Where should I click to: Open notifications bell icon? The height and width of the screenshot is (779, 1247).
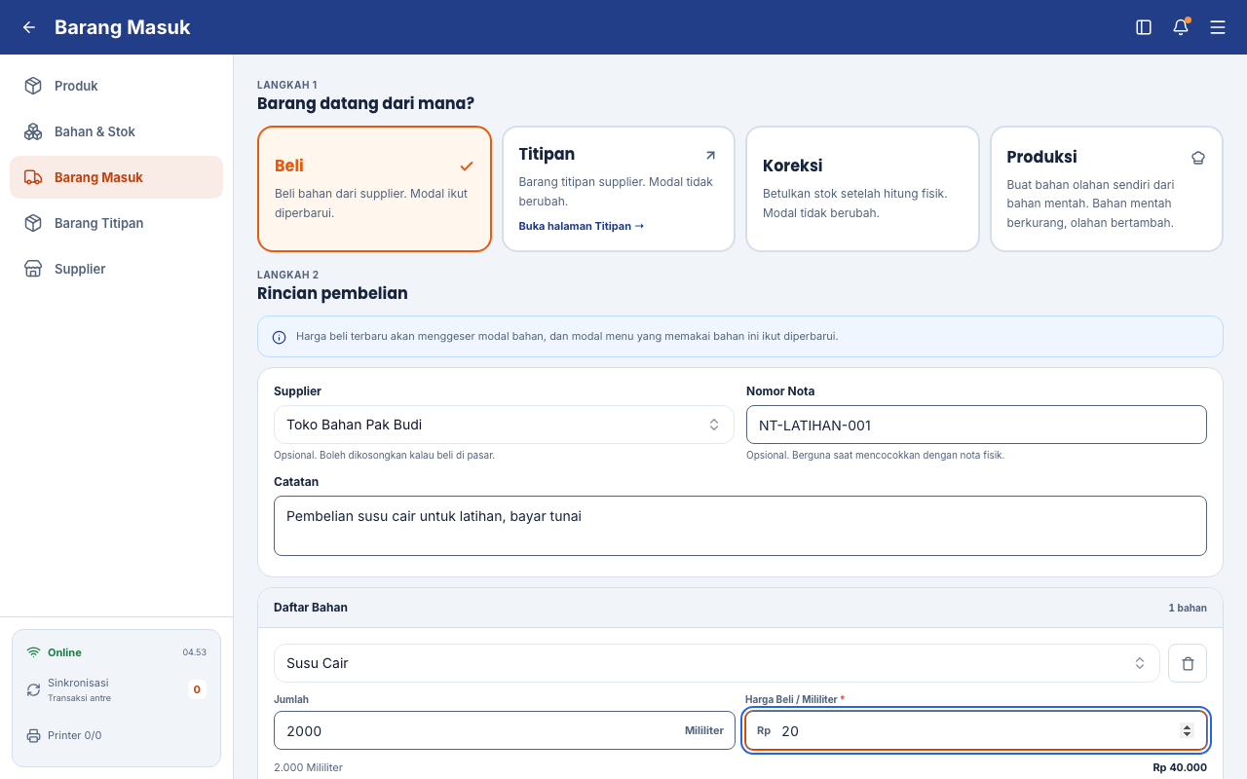tap(1181, 27)
